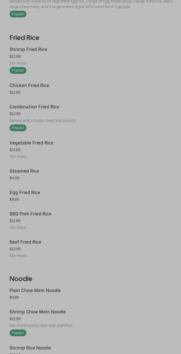
Task: Select Chicken Fried Rice menu item
Action: tap(29, 86)
